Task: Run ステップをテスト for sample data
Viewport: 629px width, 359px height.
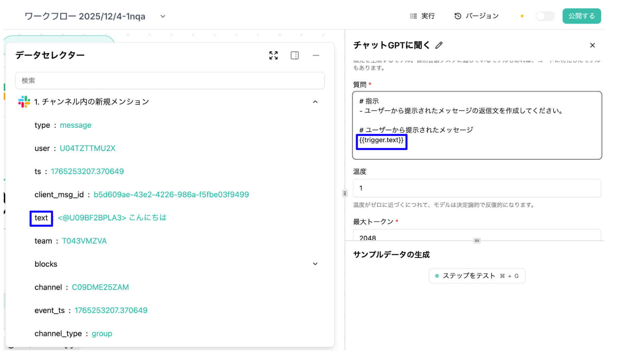Action: pyautogui.click(x=477, y=276)
